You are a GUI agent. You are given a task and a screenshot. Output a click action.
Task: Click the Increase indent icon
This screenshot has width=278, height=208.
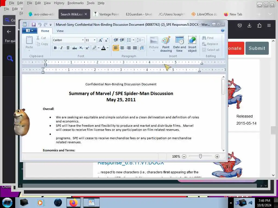(x=122, y=40)
